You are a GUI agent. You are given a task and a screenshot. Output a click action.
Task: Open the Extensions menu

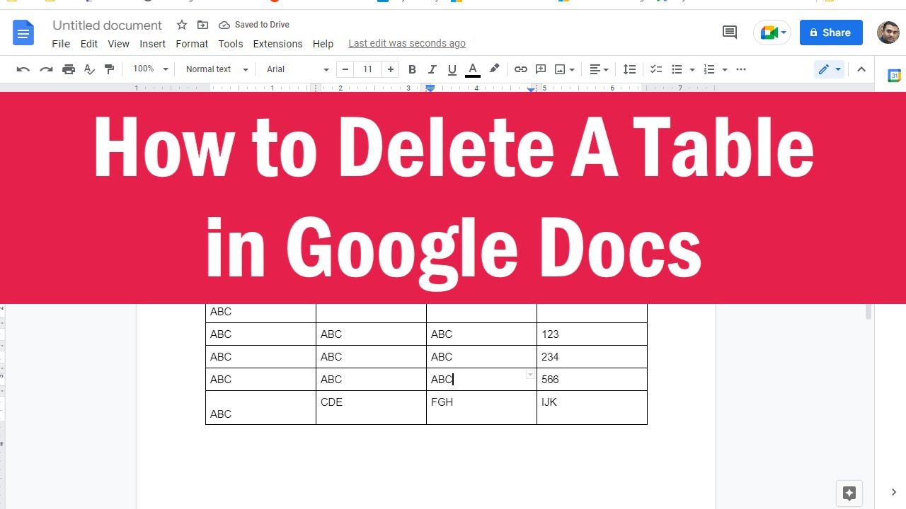click(x=277, y=44)
